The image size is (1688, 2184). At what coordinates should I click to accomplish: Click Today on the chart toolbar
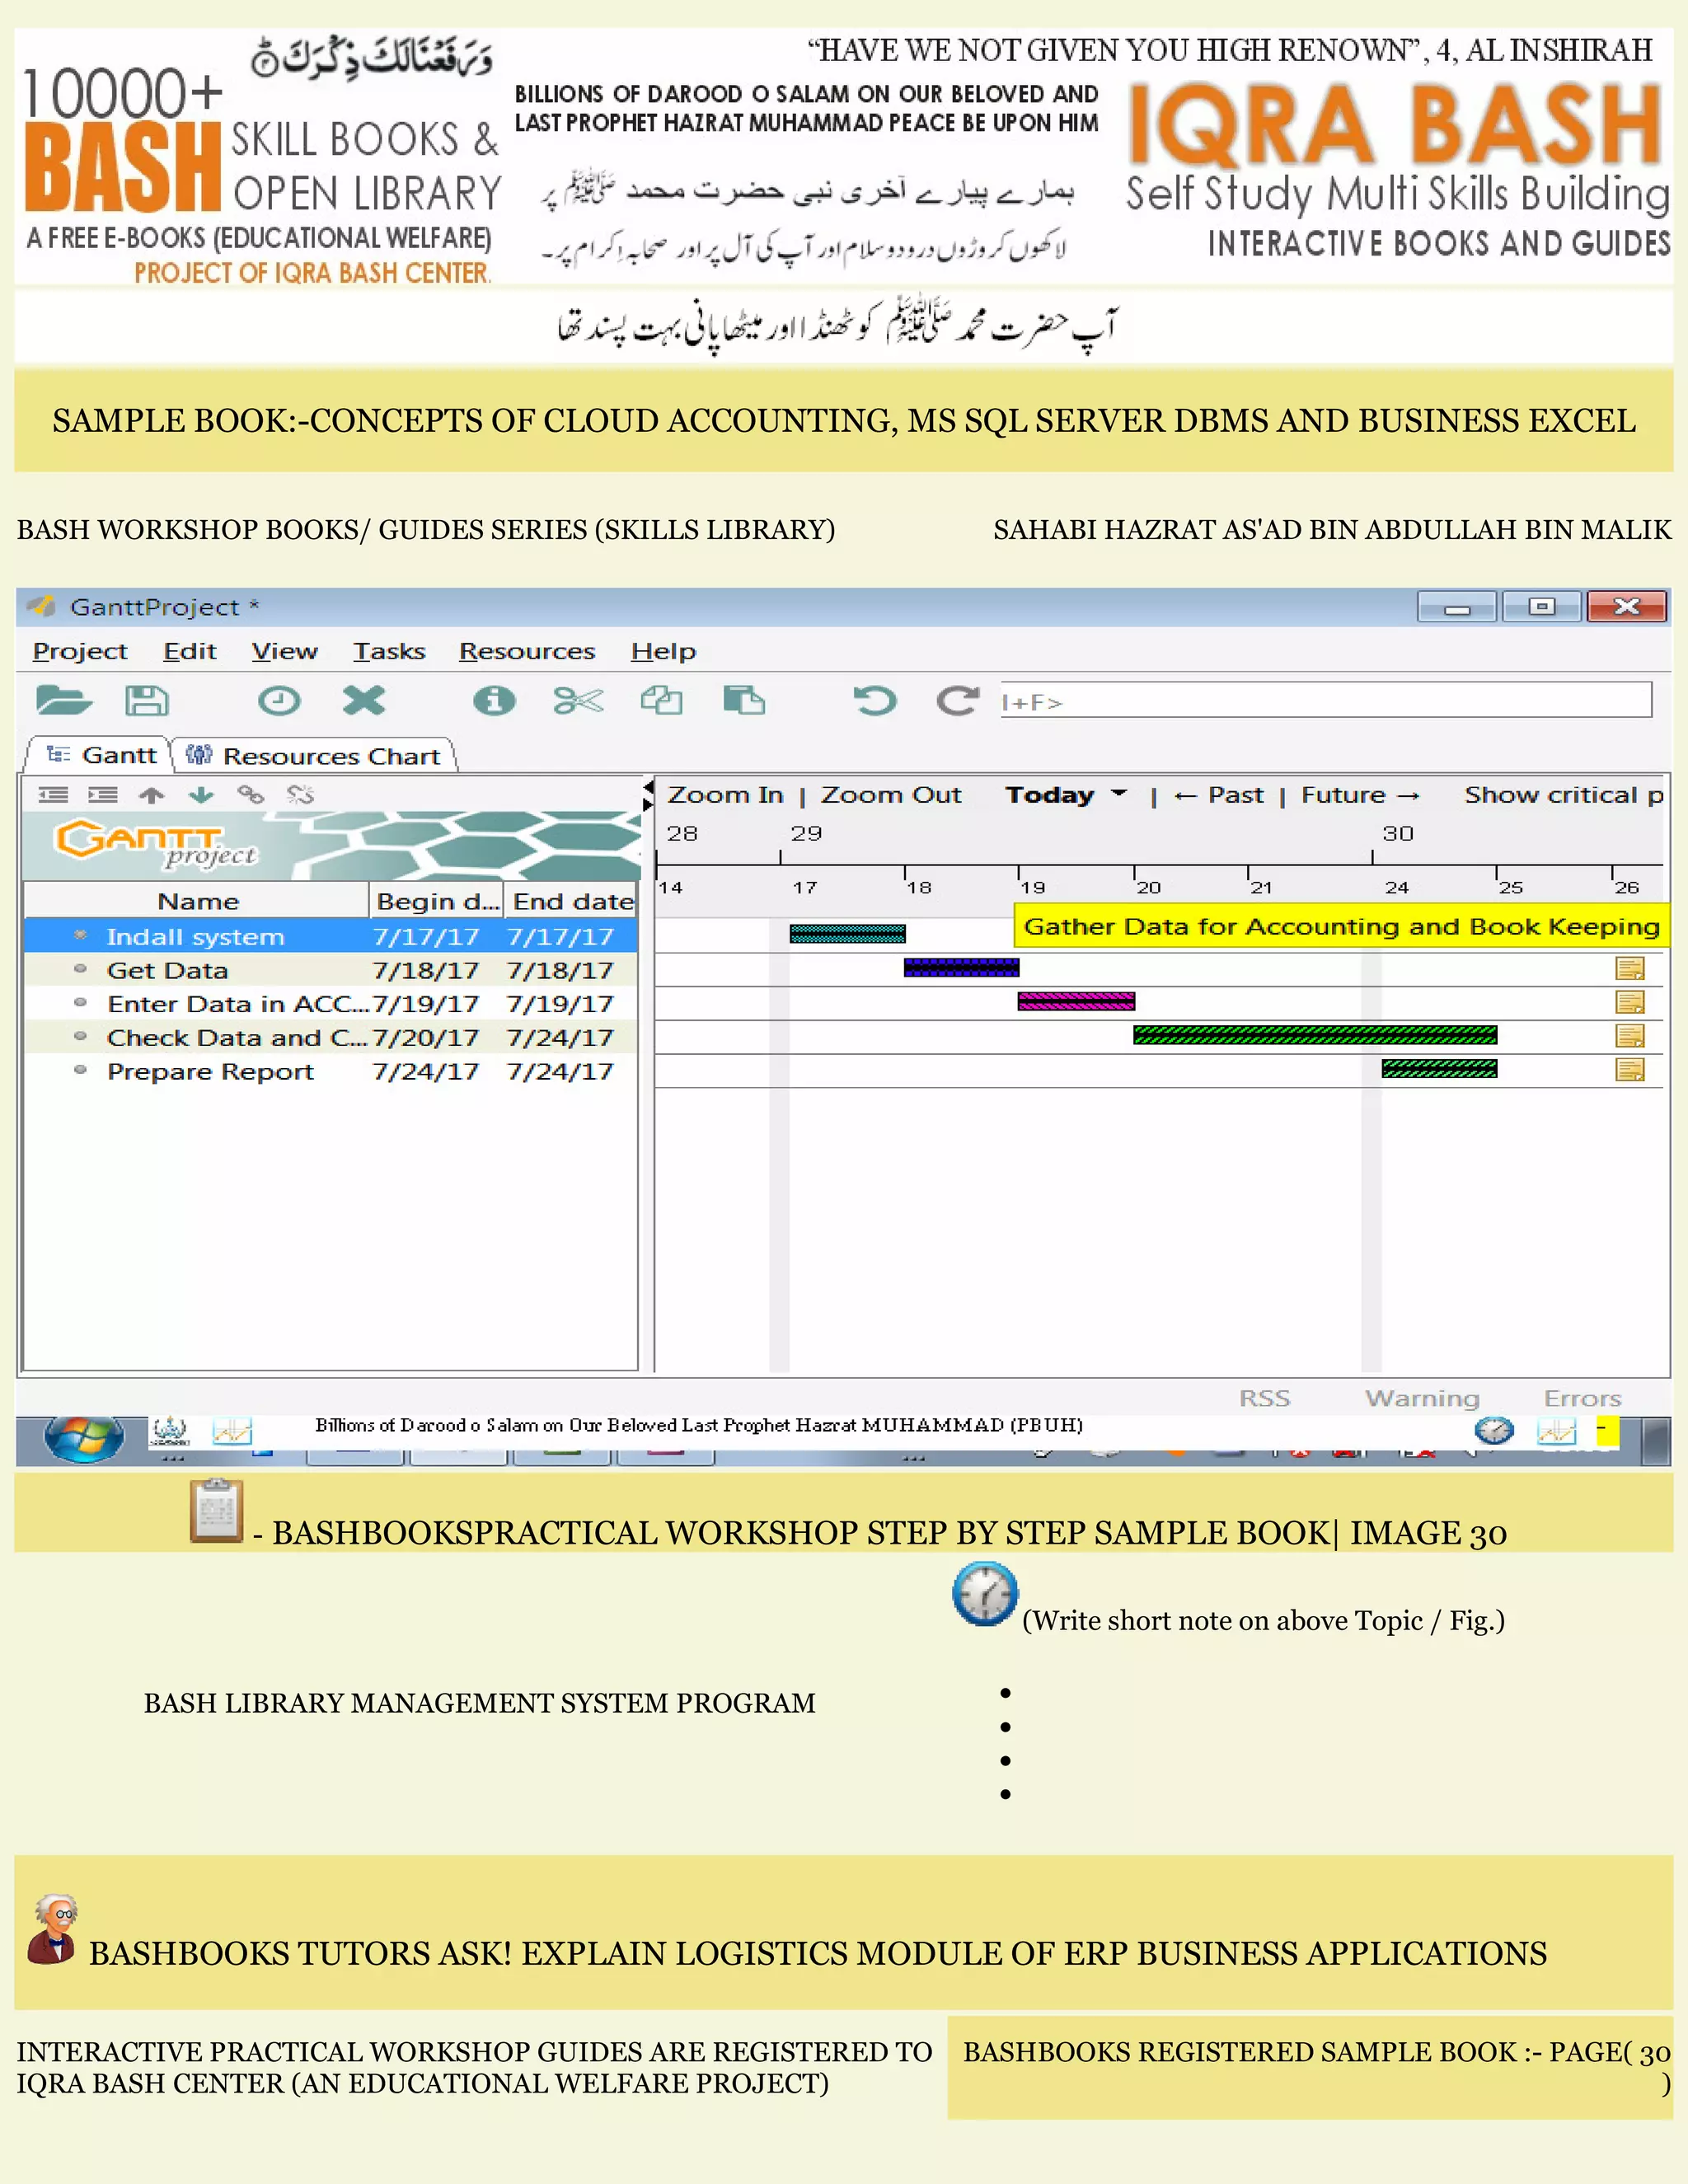tap(1049, 795)
